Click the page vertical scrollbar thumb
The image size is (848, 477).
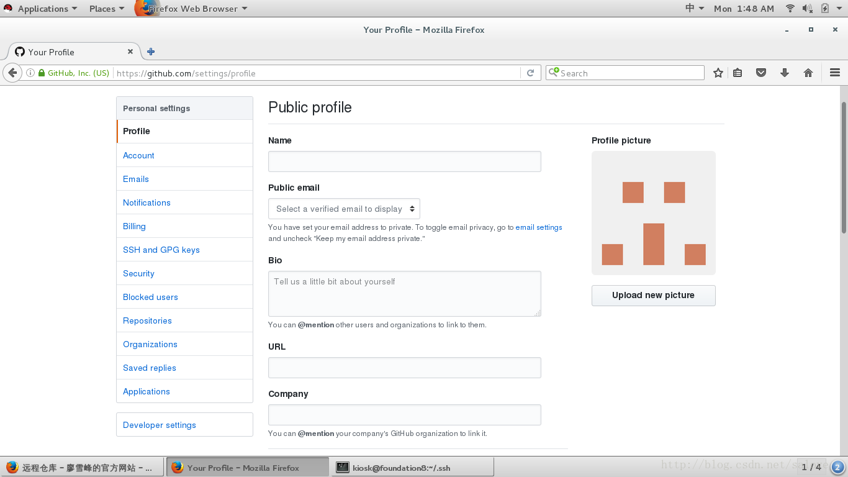[844, 168]
